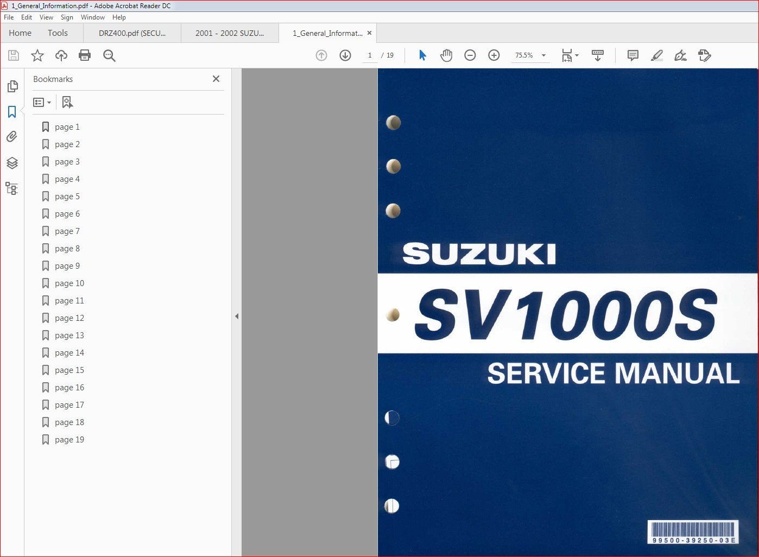Zoom in with plus button
759x557 pixels.
[x=494, y=55]
